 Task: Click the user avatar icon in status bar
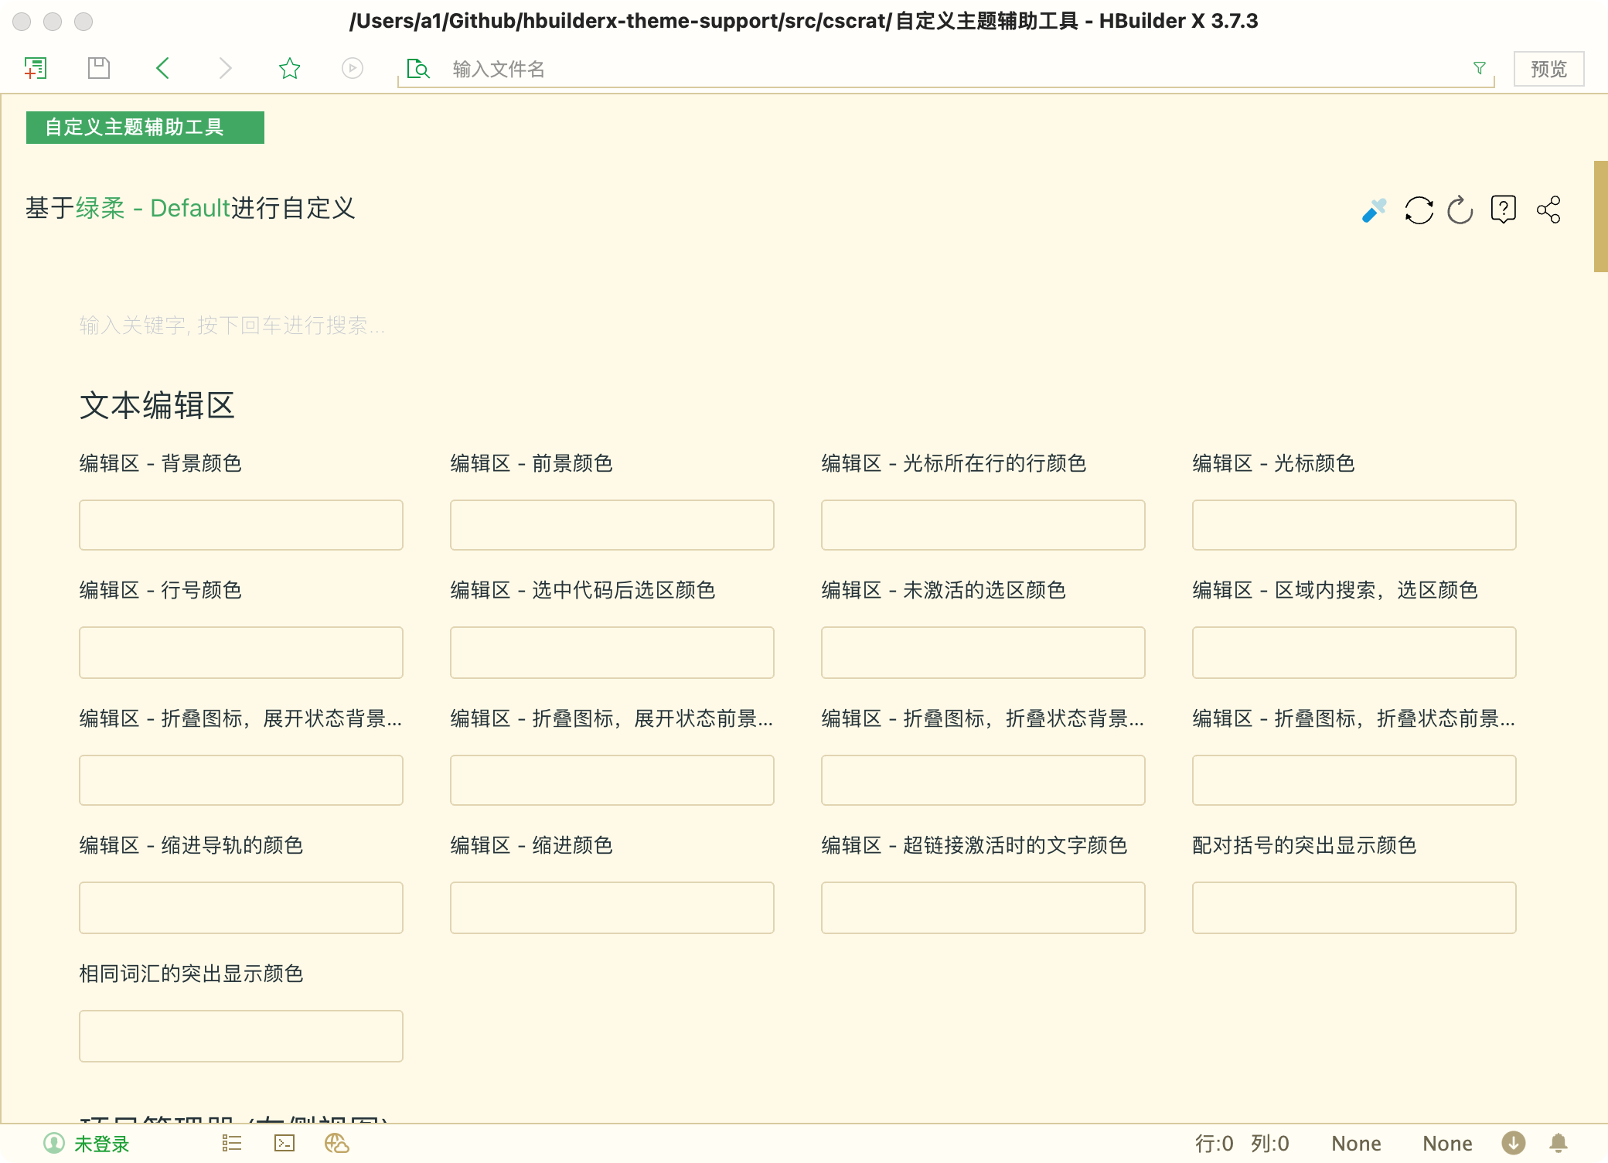tap(54, 1143)
